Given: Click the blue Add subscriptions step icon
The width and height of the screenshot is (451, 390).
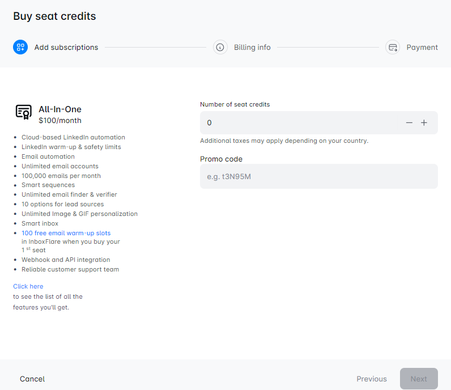Looking at the screenshot, I should (x=20, y=47).
